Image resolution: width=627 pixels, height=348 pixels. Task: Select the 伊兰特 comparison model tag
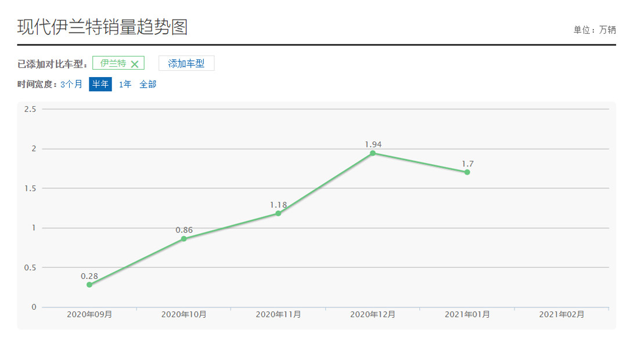113,64
